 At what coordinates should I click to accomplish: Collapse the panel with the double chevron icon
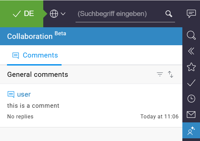[191, 51]
